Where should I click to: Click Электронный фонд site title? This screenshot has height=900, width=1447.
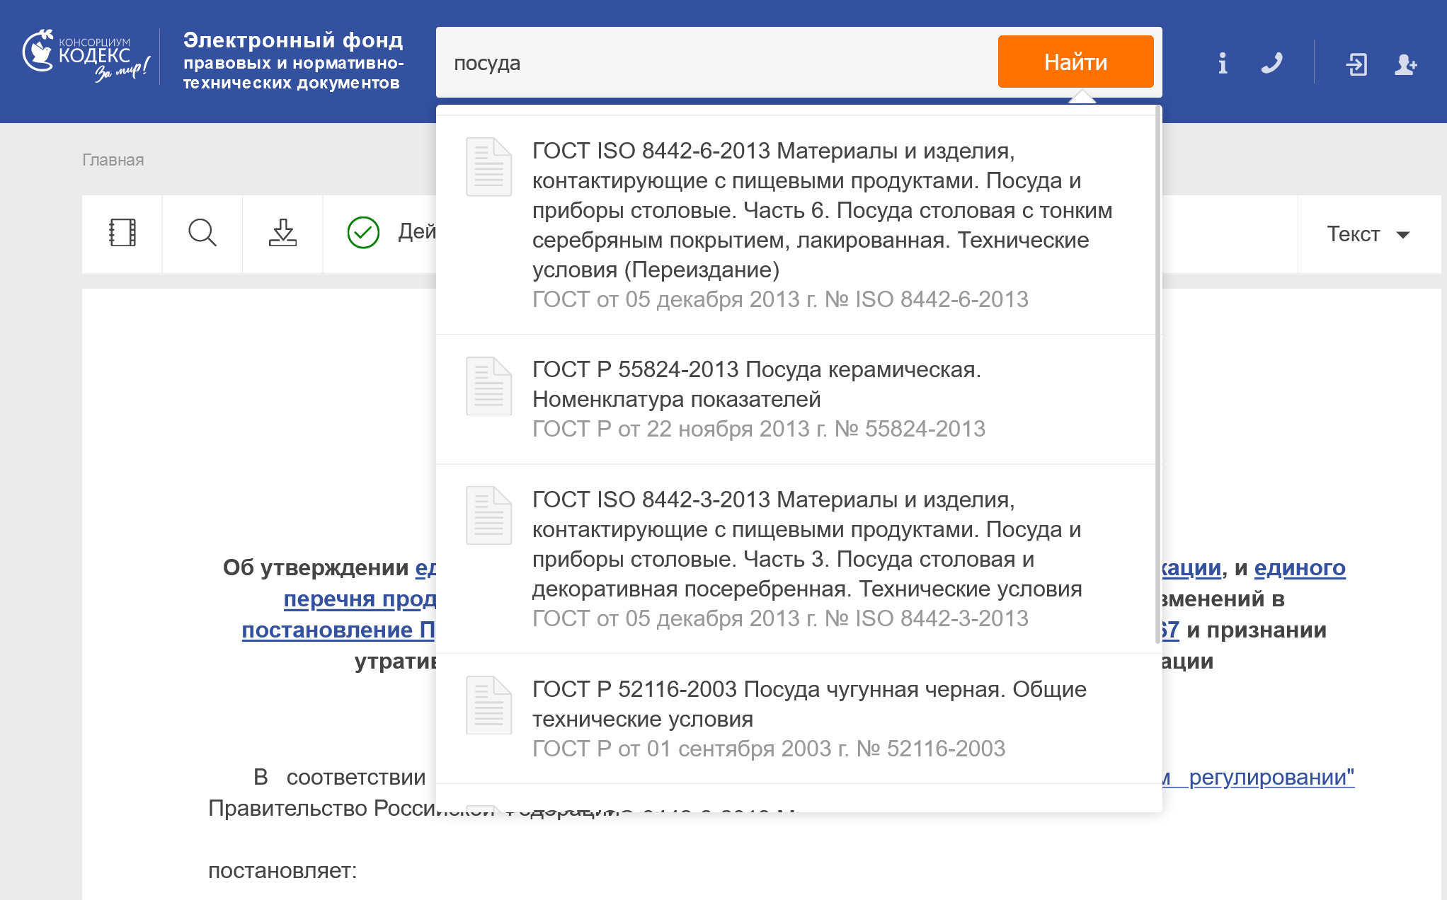[x=293, y=60]
